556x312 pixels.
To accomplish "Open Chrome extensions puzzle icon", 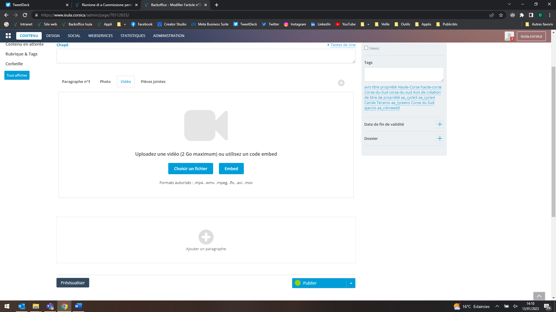I will pyautogui.click(x=522, y=15).
